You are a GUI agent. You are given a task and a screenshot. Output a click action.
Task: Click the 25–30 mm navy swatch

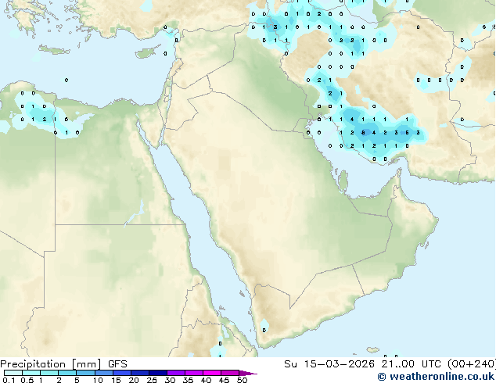click(x=157, y=373)
